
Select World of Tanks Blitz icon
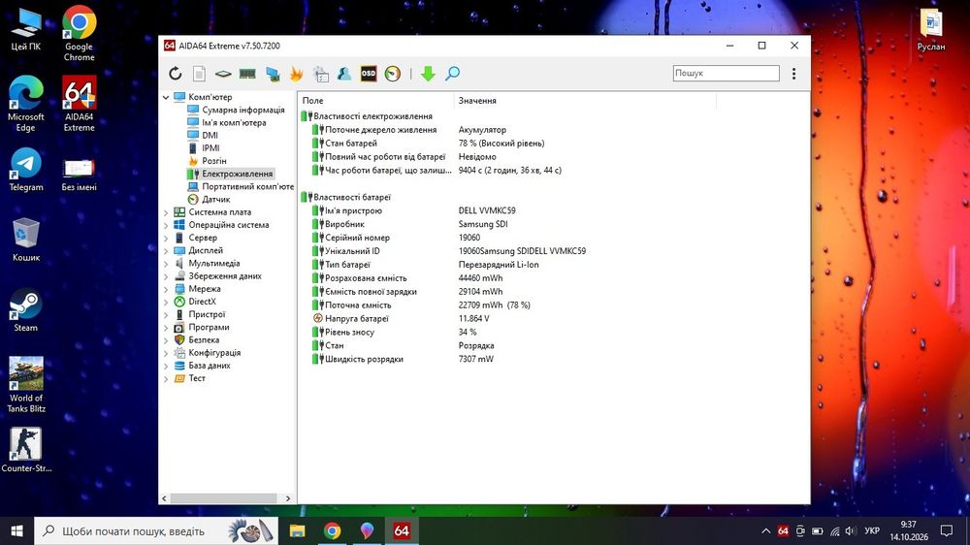pyautogui.click(x=26, y=384)
